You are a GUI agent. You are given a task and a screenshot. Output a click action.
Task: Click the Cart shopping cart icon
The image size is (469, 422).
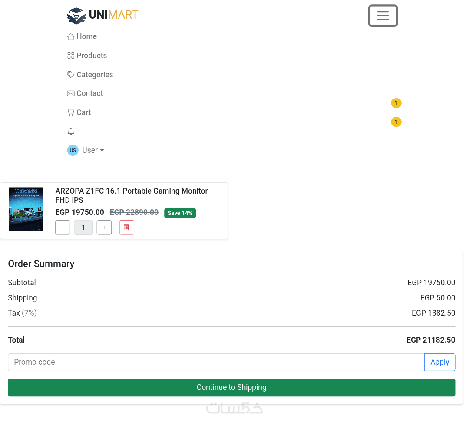coord(71,112)
